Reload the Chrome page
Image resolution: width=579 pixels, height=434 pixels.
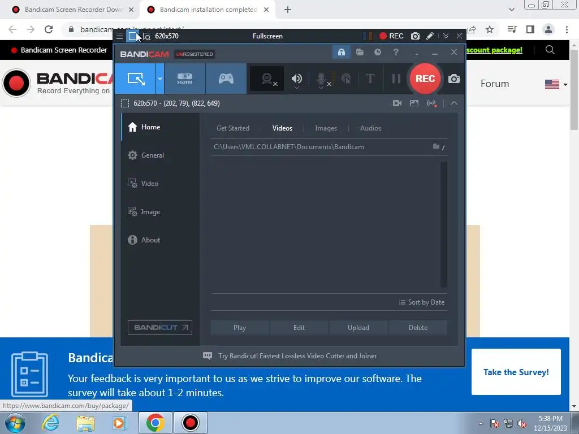[49, 29]
